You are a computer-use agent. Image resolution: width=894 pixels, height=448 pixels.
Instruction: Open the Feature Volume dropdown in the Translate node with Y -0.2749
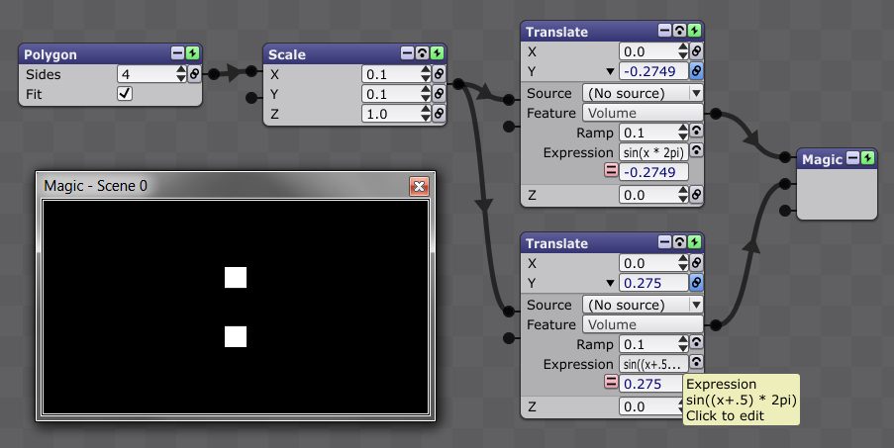pyautogui.click(x=643, y=113)
